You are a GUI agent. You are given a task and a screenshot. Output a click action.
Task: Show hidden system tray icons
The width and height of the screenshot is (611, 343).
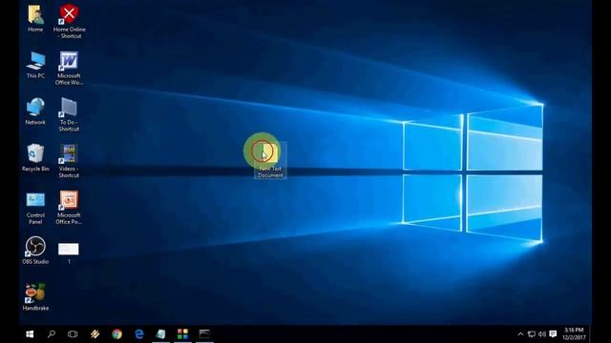pos(520,334)
